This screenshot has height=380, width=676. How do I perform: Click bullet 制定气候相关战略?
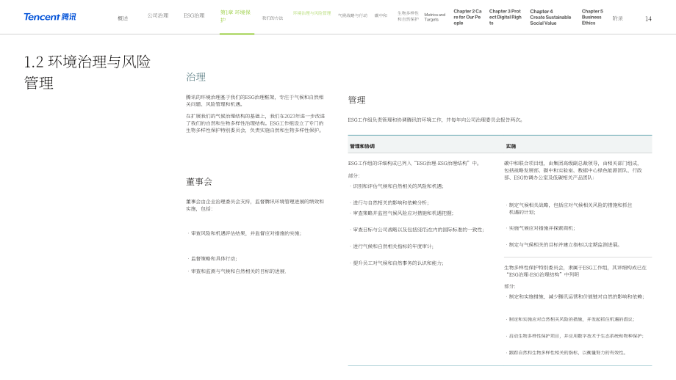pyautogui.click(x=569, y=209)
